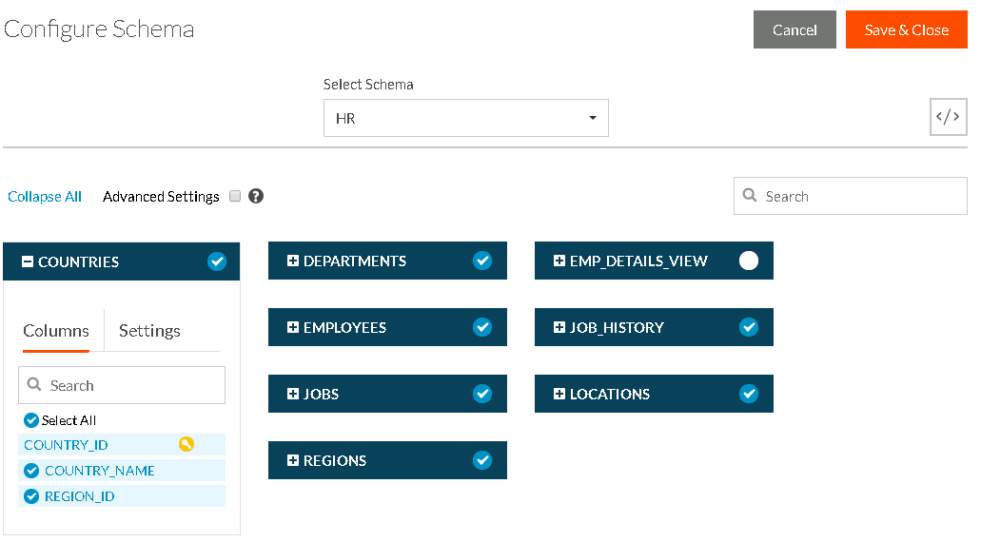Uncheck the COUNTRY_NAME column
Image resolution: width=981 pixels, height=542 pixels.
pyautogui.click(x=31, y=471)
